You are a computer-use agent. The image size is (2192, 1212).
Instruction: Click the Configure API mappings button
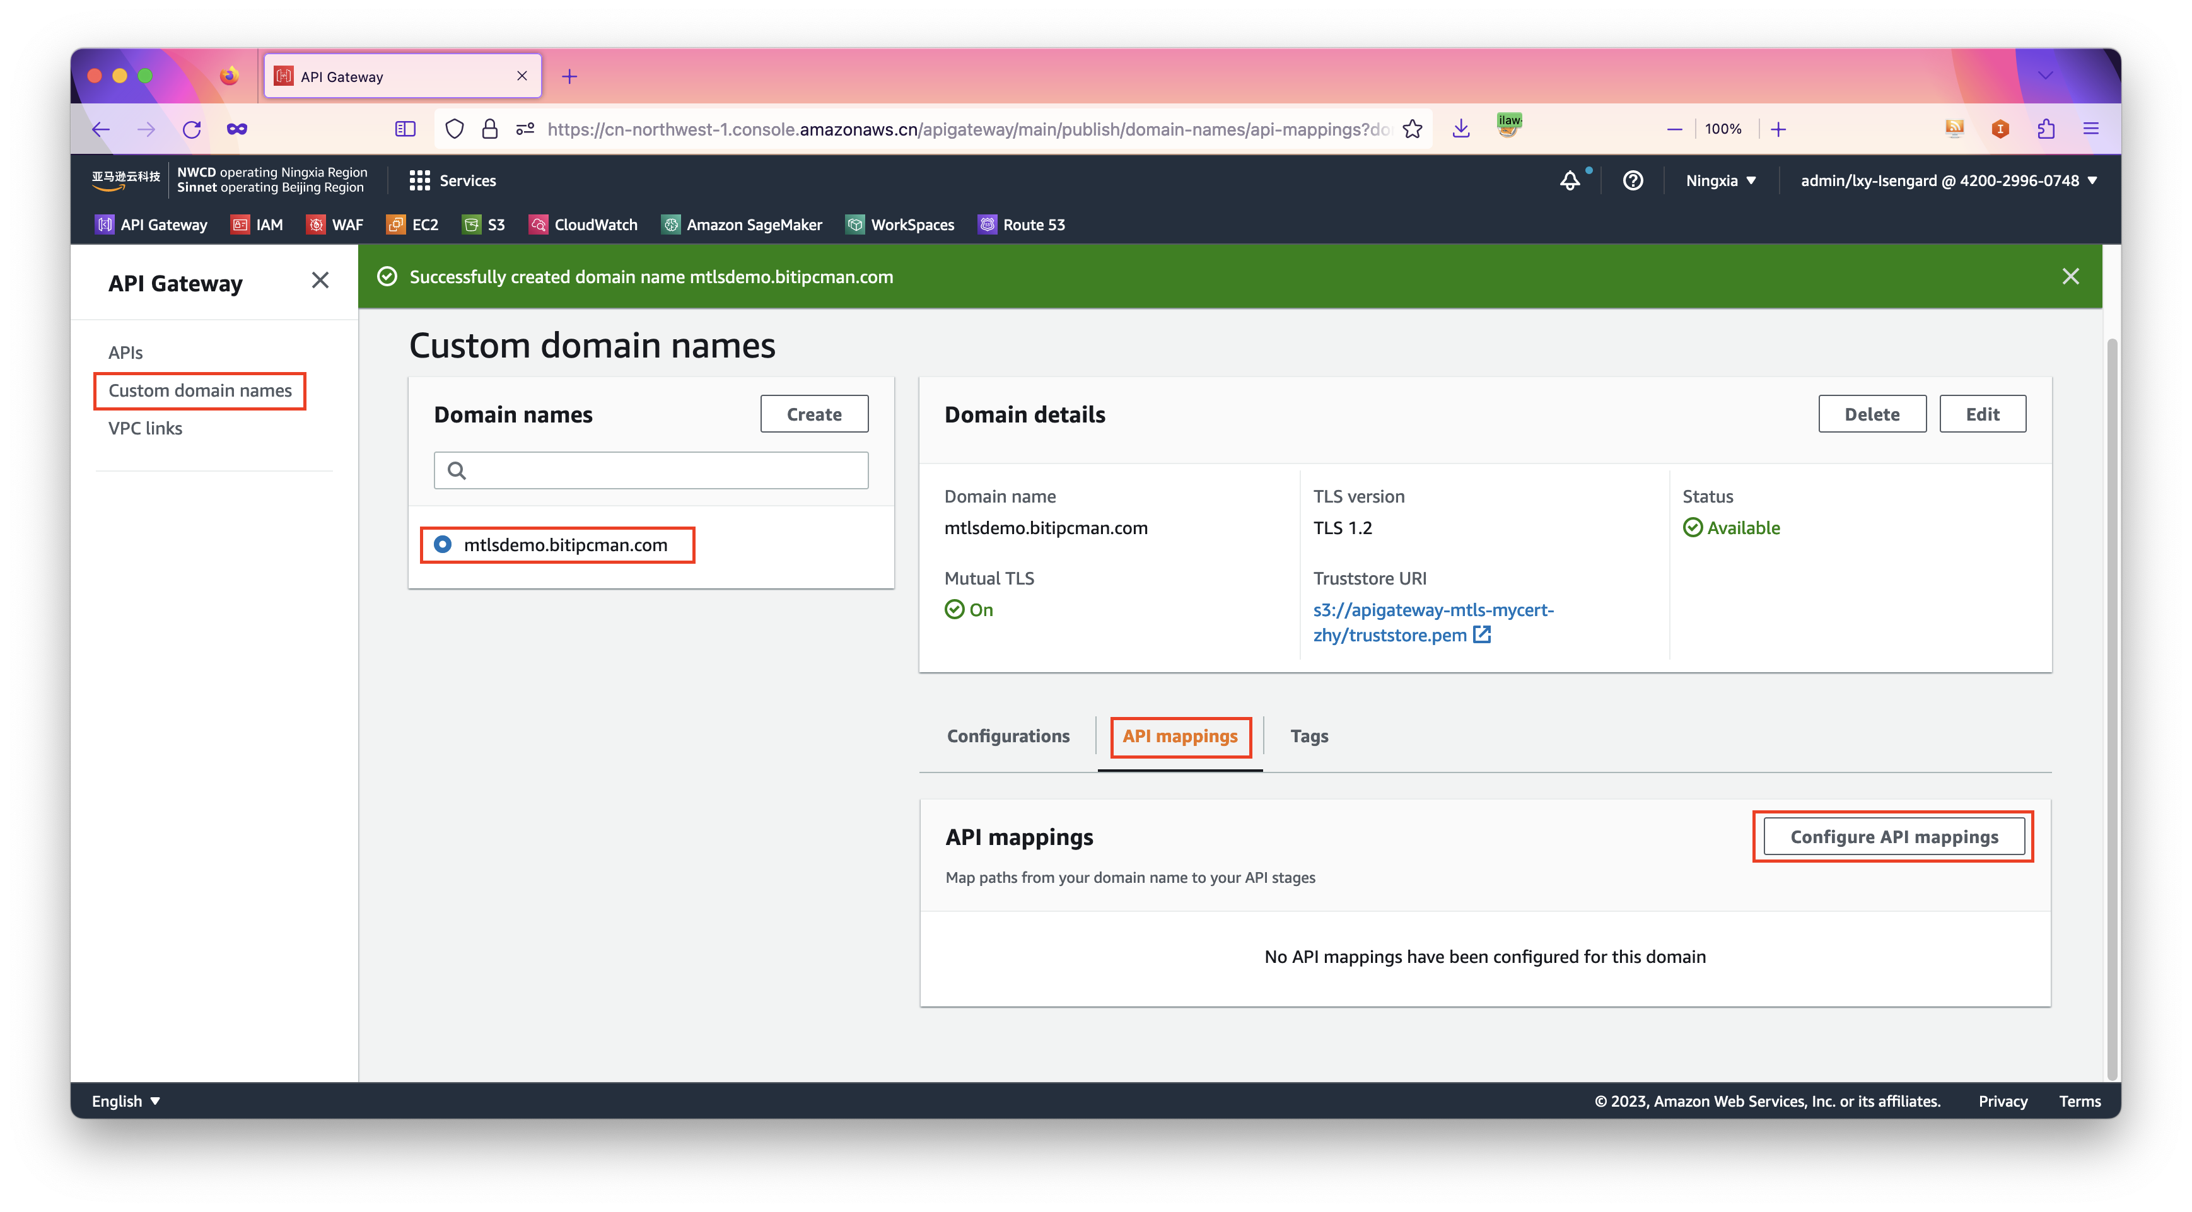(1893, 837)
